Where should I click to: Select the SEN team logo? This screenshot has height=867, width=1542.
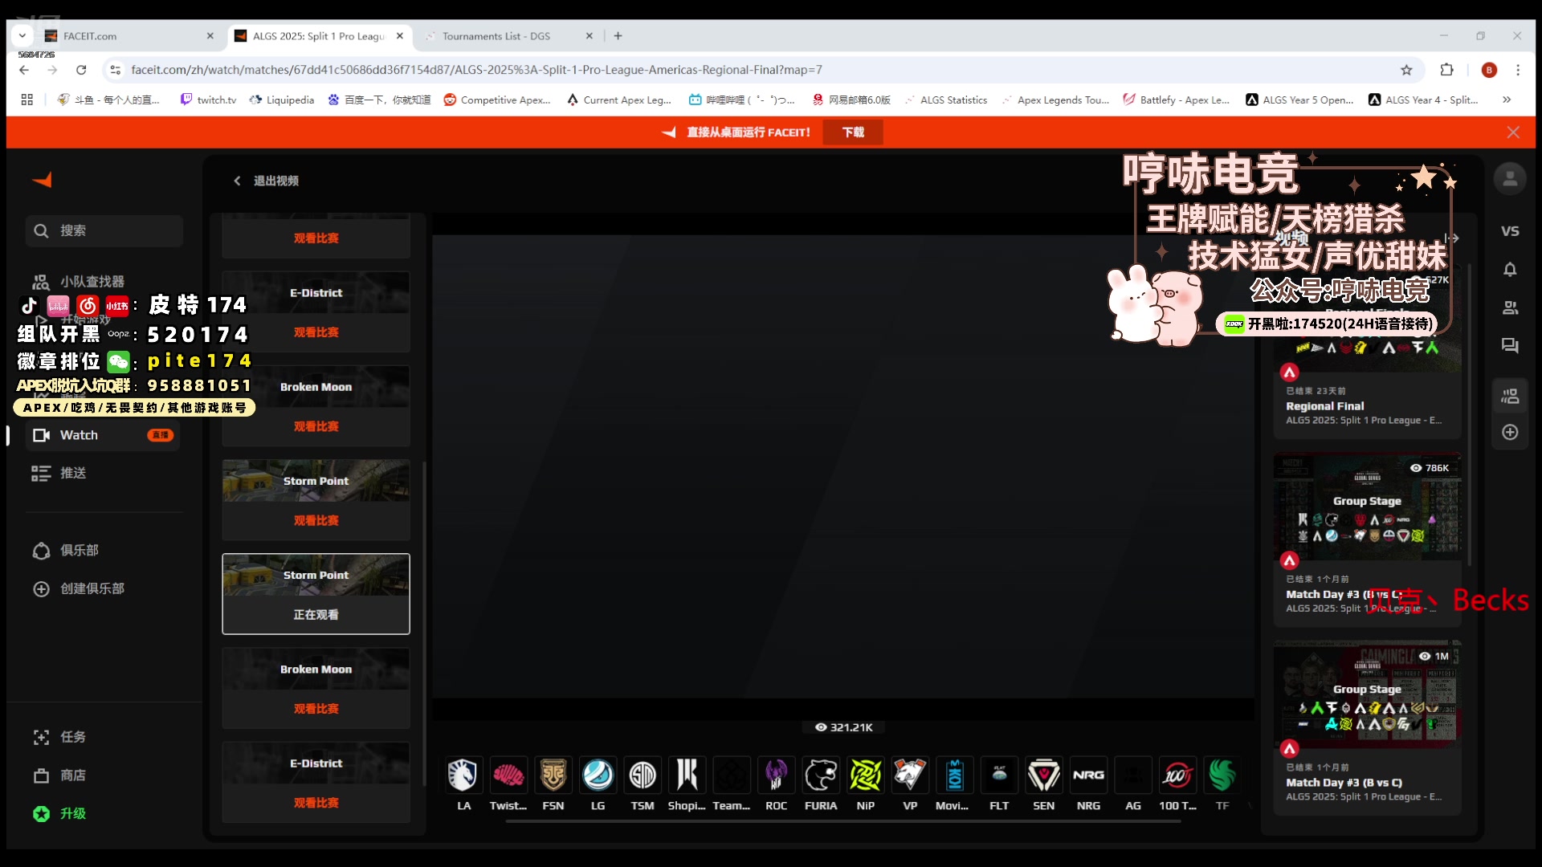coord(1044,775)
